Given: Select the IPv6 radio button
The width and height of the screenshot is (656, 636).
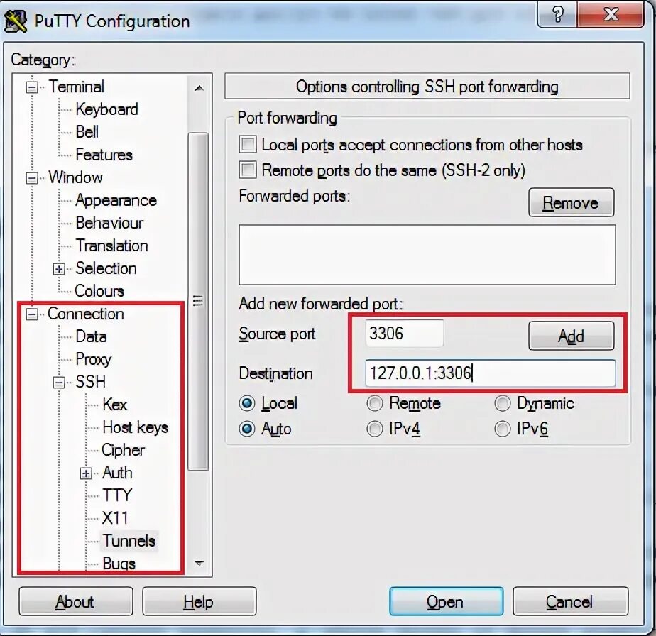Looking at the screenshot, I should click(503, 429).
